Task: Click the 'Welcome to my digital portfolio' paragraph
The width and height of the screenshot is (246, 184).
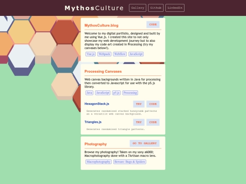Action: click(122, 41)
